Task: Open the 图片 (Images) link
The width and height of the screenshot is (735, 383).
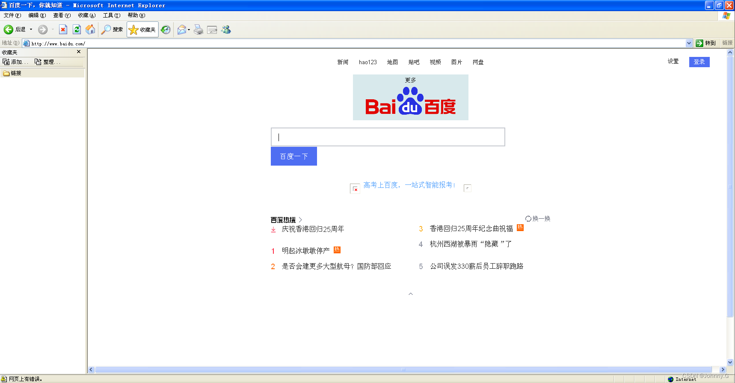Action: click(x=456, y=62)
